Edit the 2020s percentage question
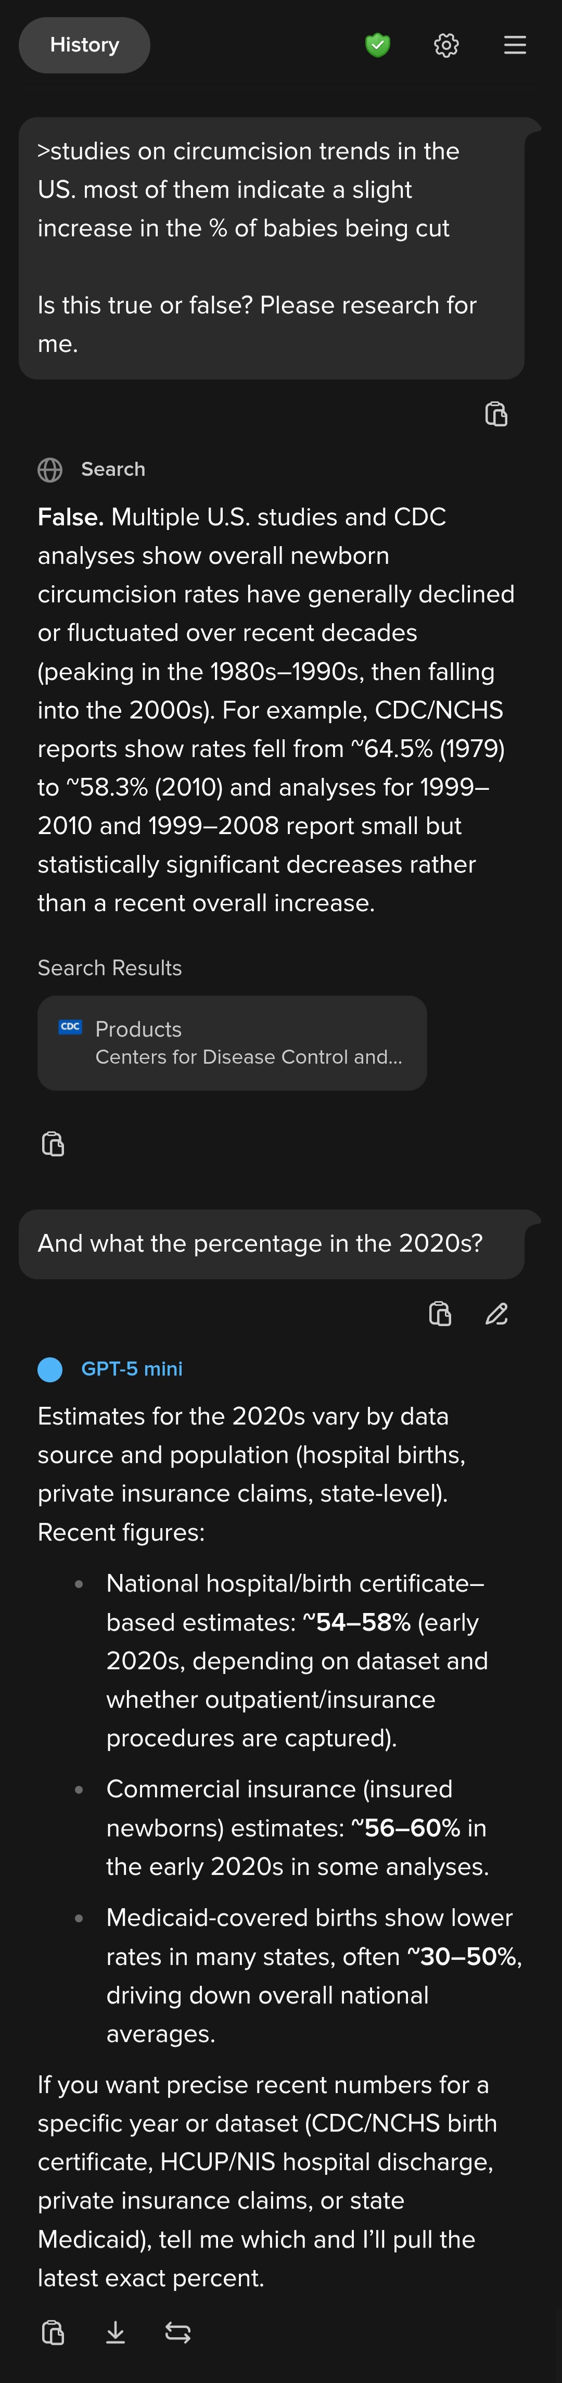Viewport: 562px width, 2383px height. pos(496,1314)
